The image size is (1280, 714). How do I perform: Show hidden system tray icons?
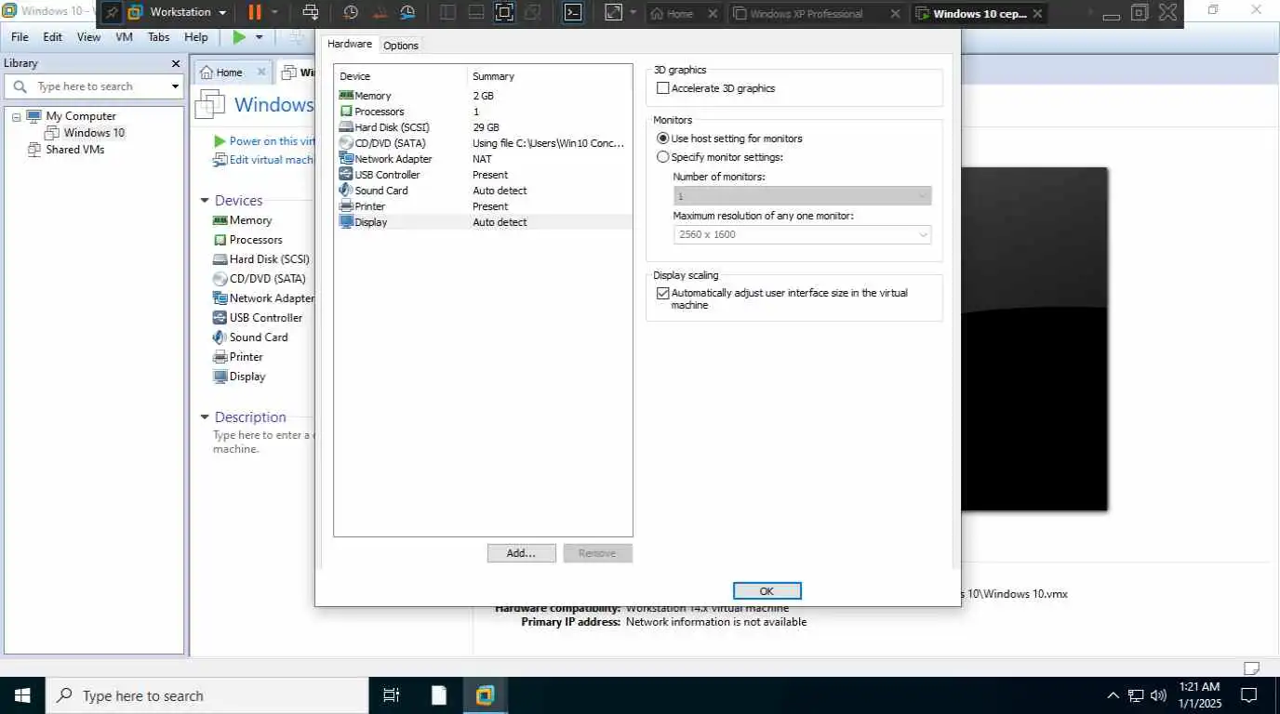click(x=1113, y=695)
